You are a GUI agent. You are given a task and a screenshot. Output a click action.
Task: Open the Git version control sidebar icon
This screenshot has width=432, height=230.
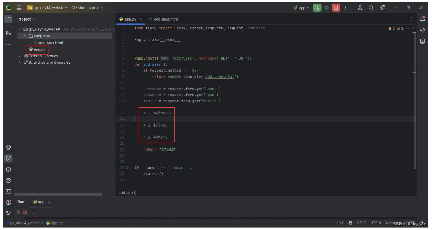tap(9, 213)
